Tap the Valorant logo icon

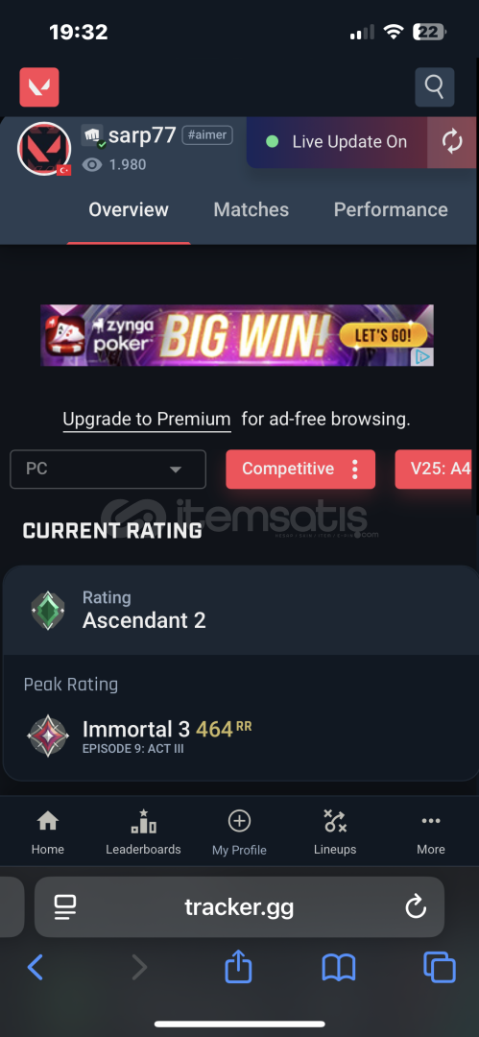[x=39, y=87]
